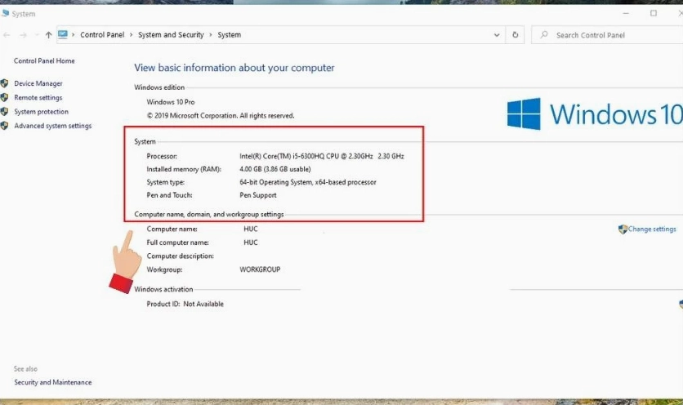Click the Computer description label
The height and width of the screenshot is (405, 683).
point(181,256)
